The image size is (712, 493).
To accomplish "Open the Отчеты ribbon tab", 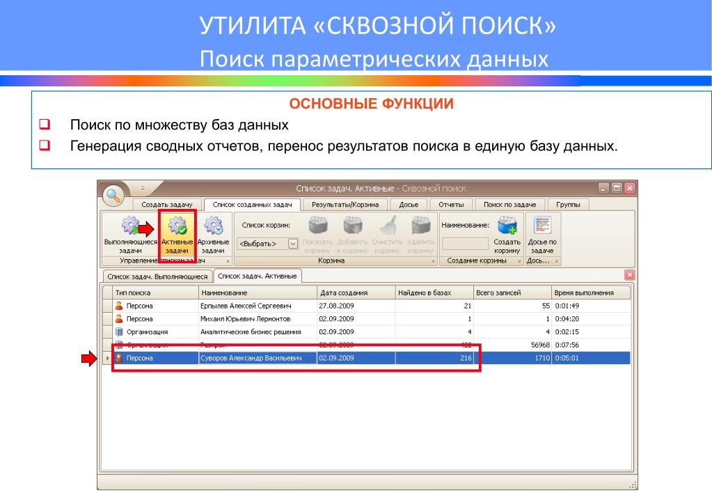I will (451, 205).
